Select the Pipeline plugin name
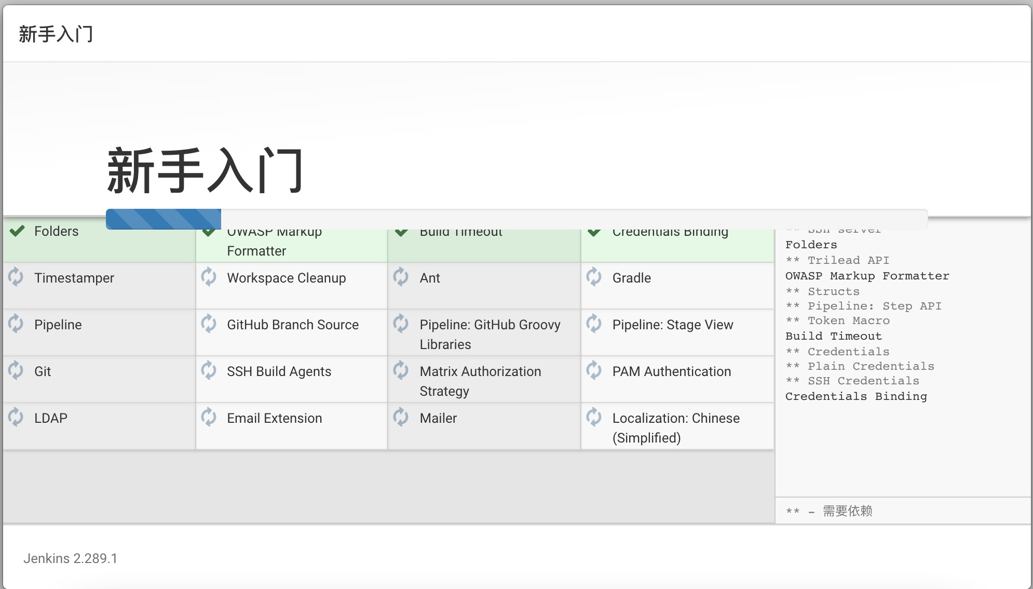The image size is (1033, 589). pos(58,325)
